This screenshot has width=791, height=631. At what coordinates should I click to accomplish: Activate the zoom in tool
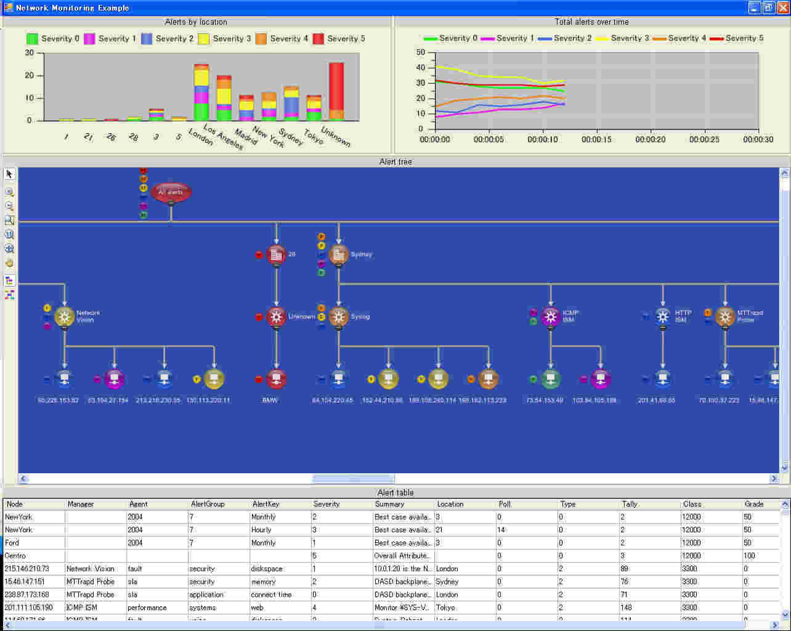pyautogui.click(x=9, y=192)
